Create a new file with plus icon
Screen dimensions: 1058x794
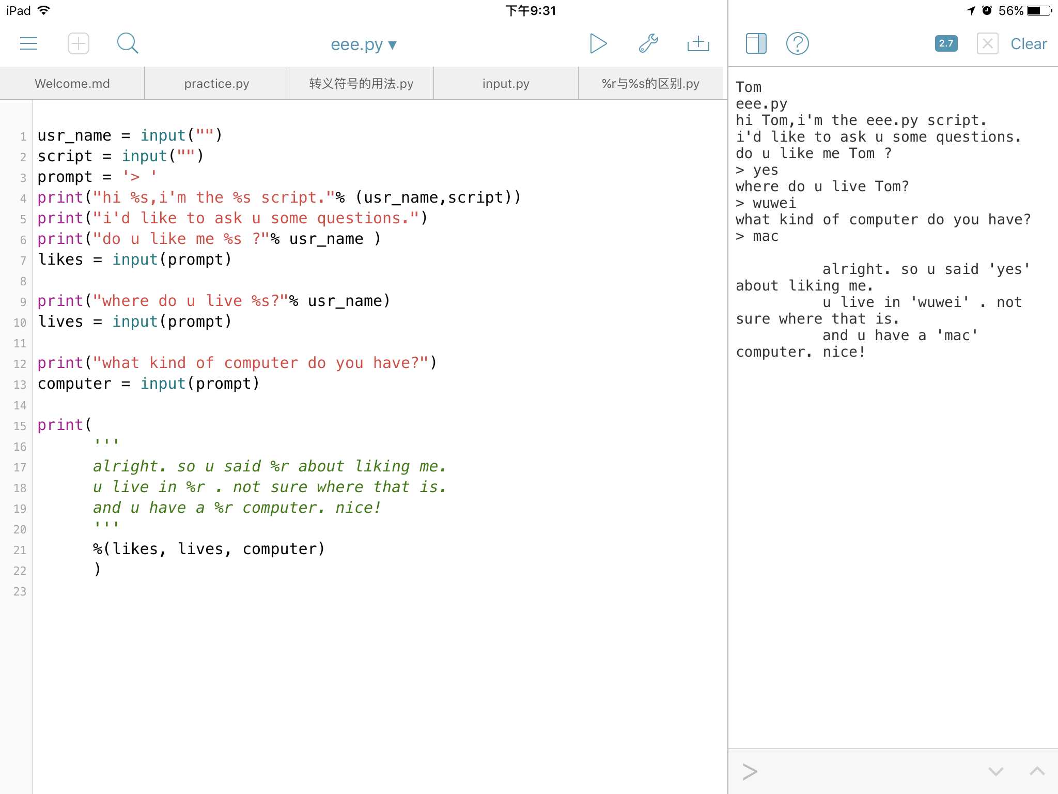[x=79, y=43]
